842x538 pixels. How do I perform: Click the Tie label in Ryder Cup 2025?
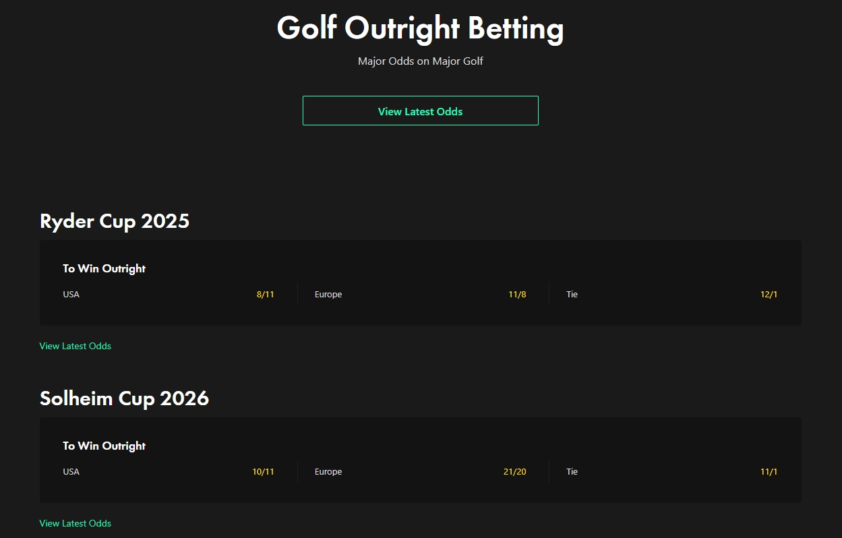(x=572, y=295)
